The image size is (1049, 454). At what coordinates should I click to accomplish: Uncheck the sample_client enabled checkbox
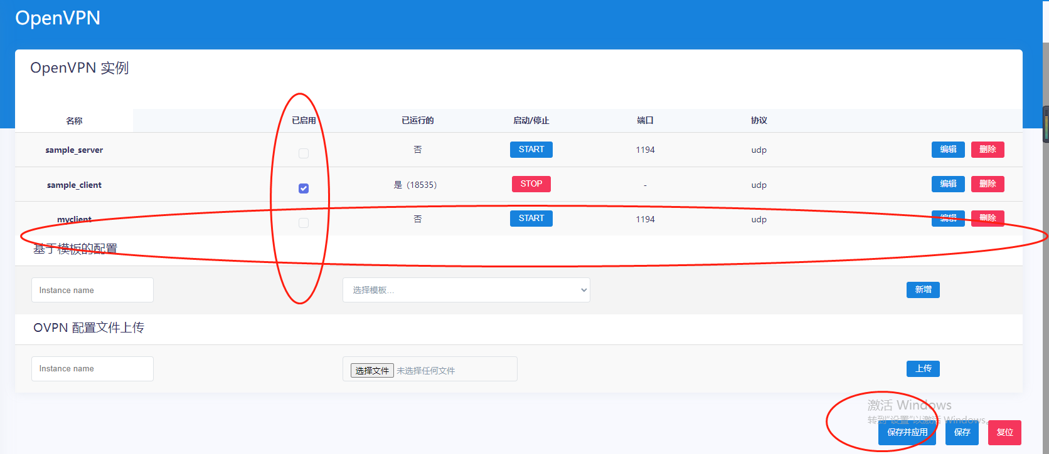(304, 188)
